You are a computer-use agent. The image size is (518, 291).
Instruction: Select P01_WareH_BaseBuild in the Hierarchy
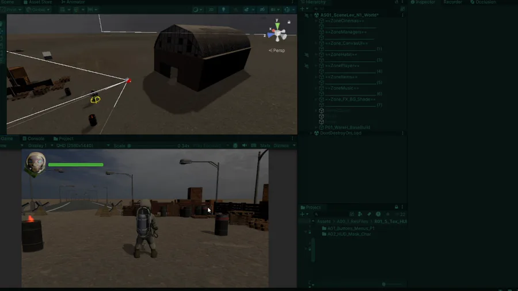(347, 127)
